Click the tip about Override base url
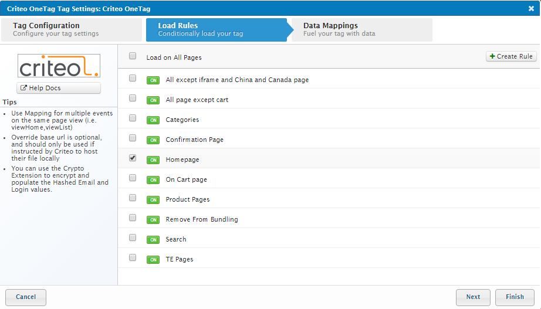Image resolution: width=541 pixels, height=309 pixels. (x=57, y=148)
